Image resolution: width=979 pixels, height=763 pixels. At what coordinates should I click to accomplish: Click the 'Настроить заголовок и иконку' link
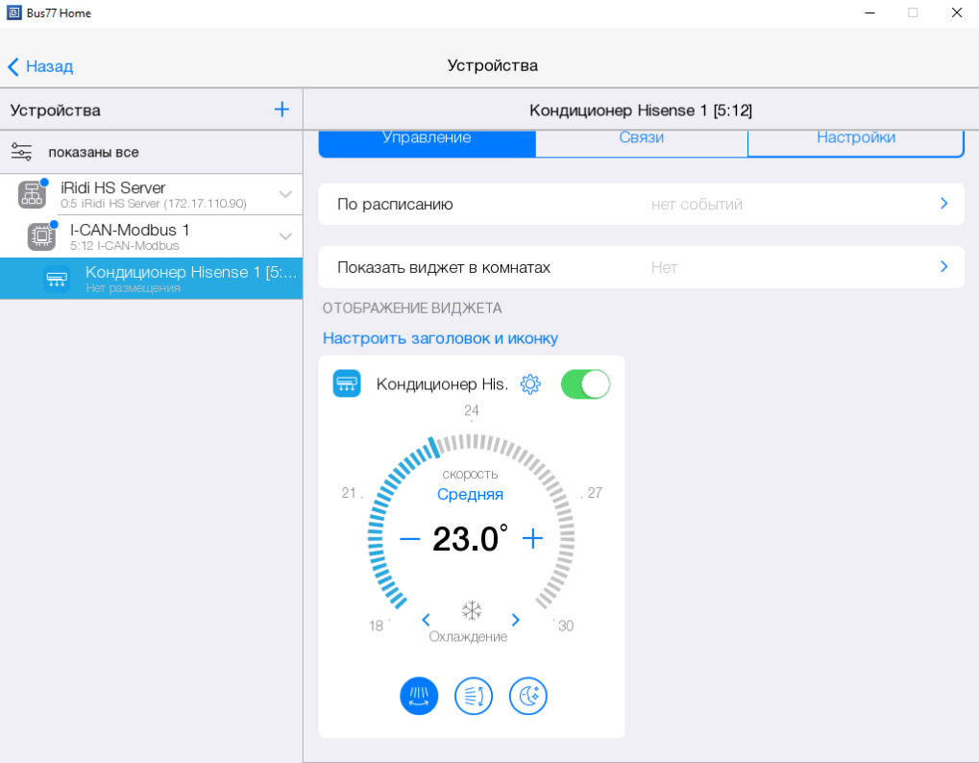(440, 338)
